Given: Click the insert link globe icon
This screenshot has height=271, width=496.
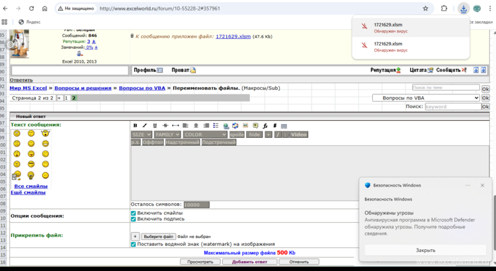Looking at the screenshot, I should pos(226,125).
